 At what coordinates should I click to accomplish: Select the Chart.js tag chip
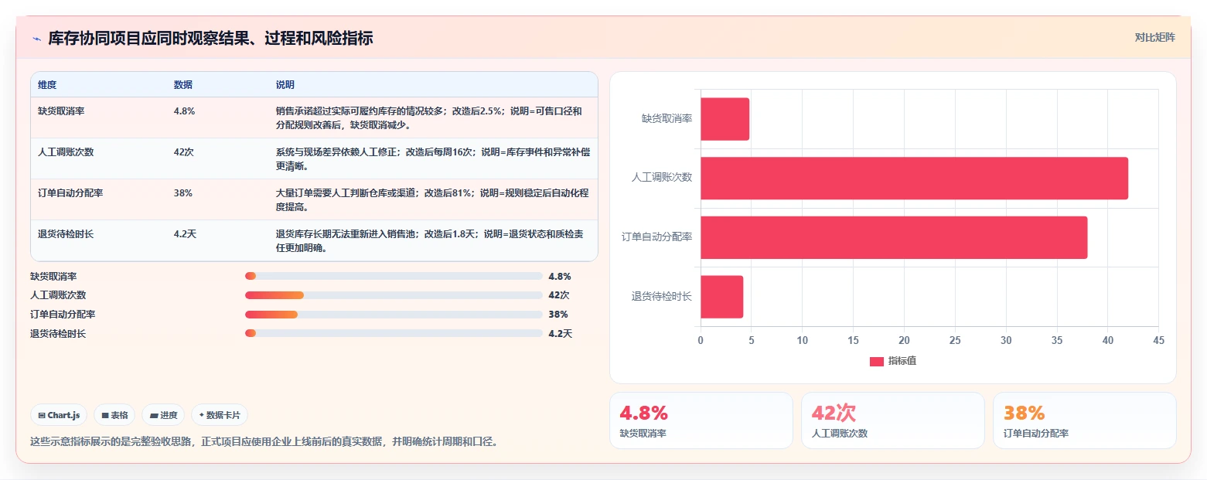[x=60, y=415]
